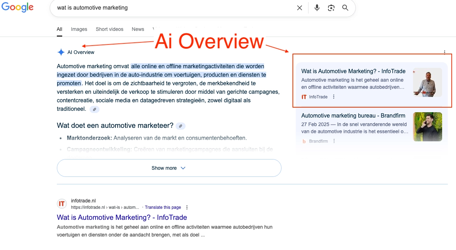The image size is (456, 250).
Task: Click link chip beside 'Wat doet een automotive marketeer?'
Action: (x=181, y=126)
